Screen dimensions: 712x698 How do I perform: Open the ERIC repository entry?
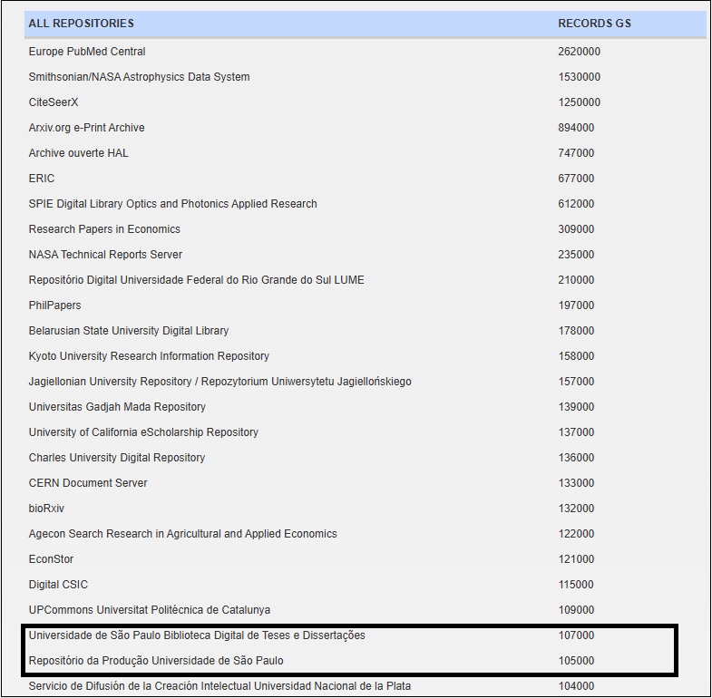click(x=42, y=179)
